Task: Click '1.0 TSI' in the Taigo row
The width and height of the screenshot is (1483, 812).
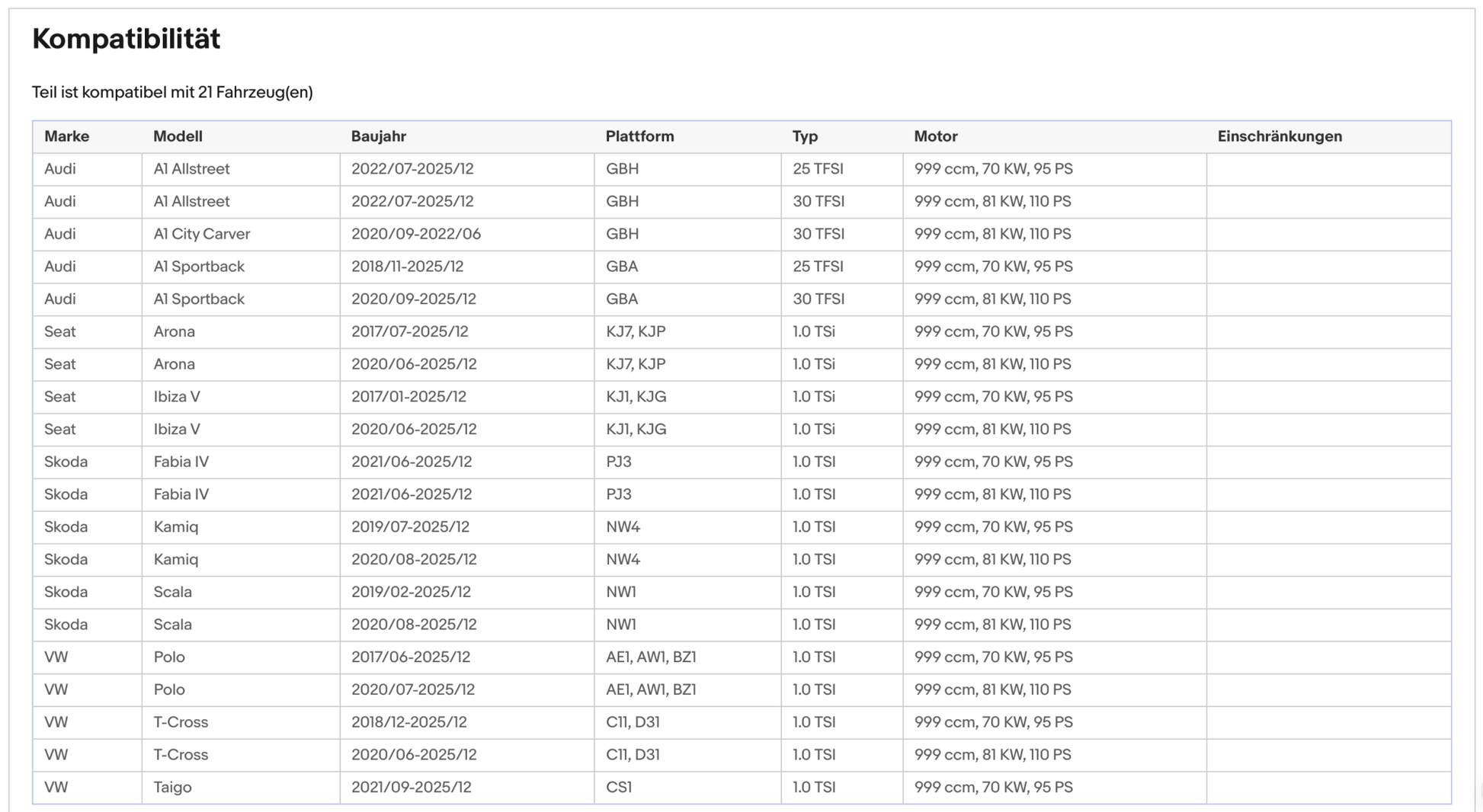Action: [x=814, y=787]
